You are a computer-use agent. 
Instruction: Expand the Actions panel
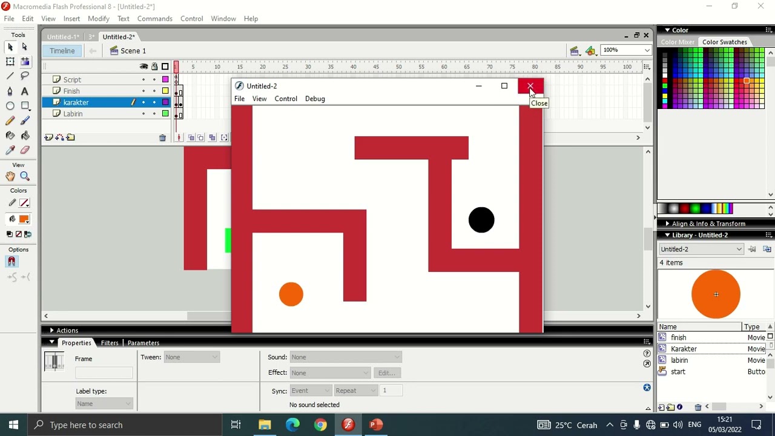click(51, 331)
